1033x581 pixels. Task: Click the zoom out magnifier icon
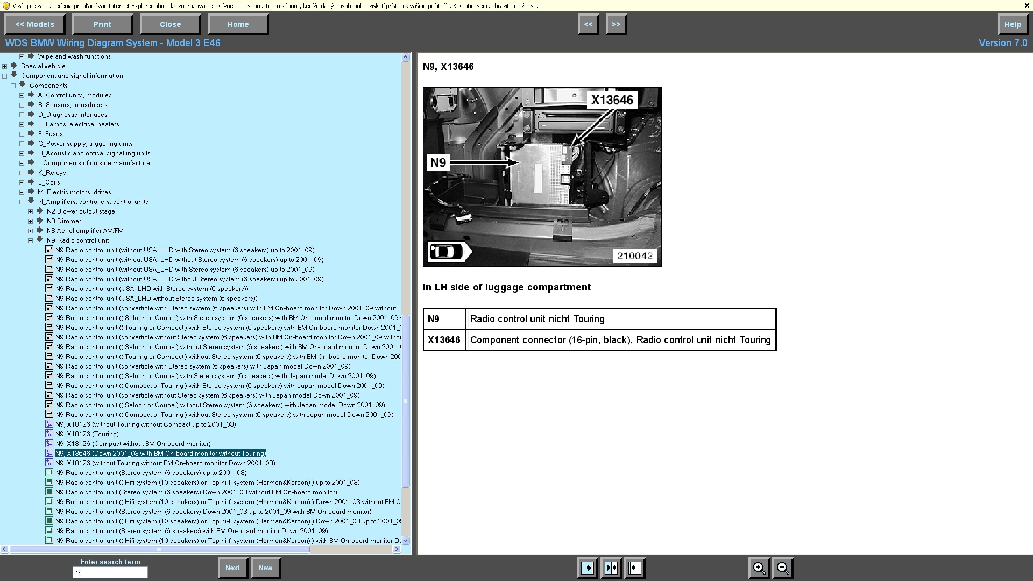click(x=783, y=568)
